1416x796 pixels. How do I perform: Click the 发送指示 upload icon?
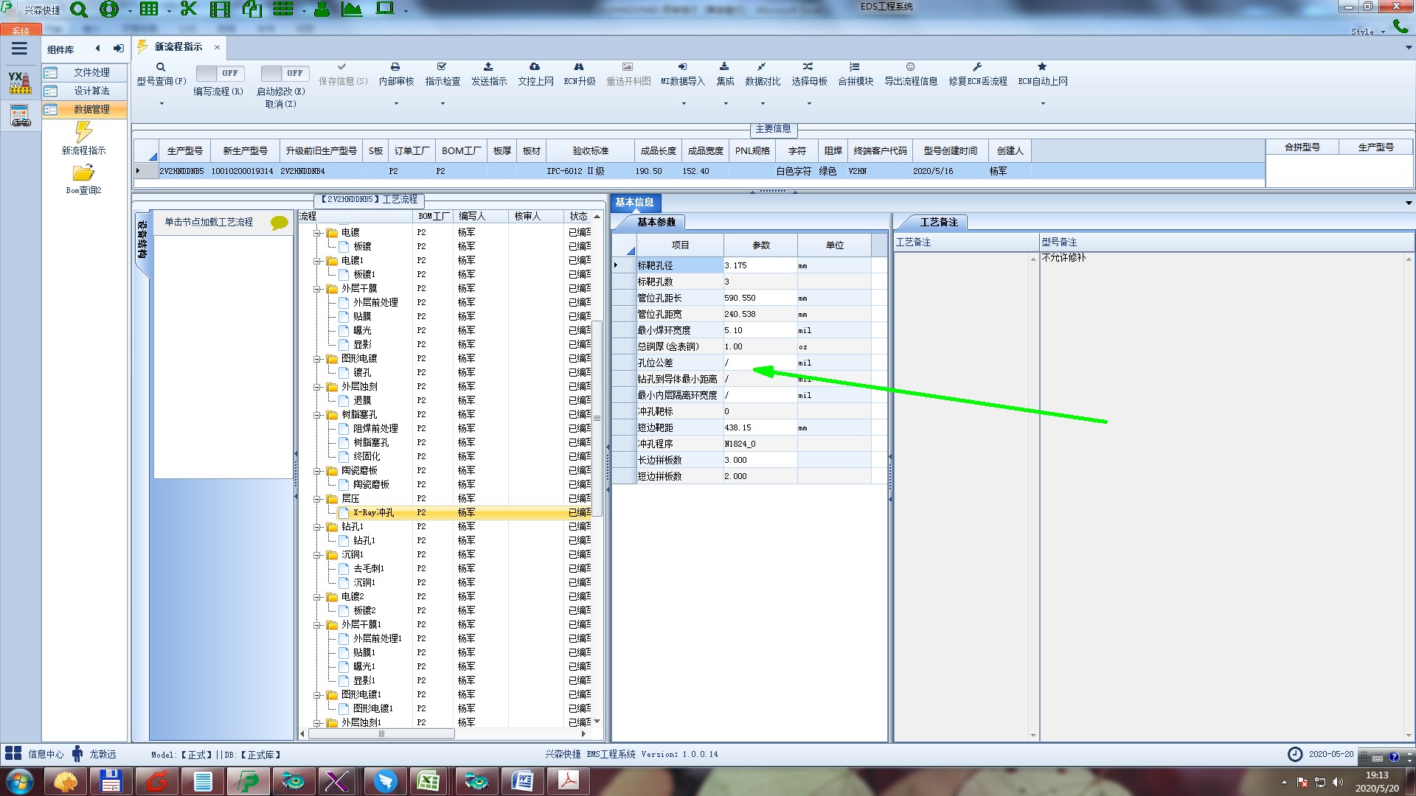click(x=488, y=67)
